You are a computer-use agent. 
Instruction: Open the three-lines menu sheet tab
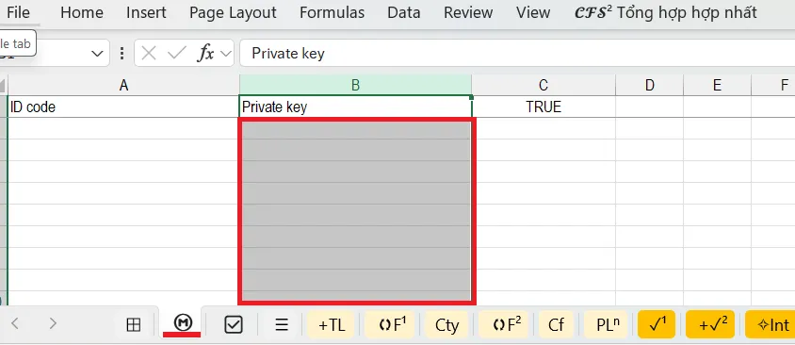tap(282, 324)
